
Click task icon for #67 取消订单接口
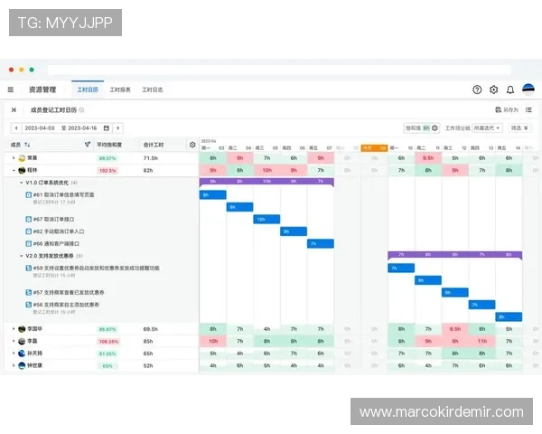(29, 219)
